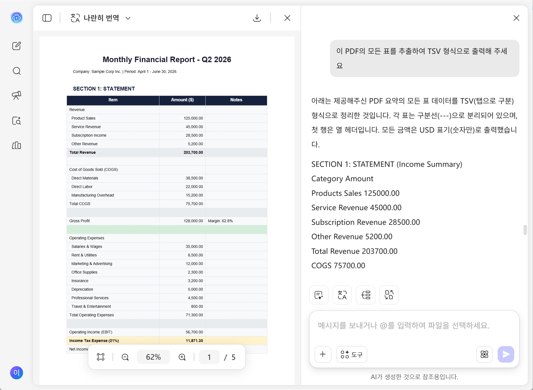The height and width of the screenshot is (390, 533).
Task: Open the user profile avatar
Action: coord(17,373)
